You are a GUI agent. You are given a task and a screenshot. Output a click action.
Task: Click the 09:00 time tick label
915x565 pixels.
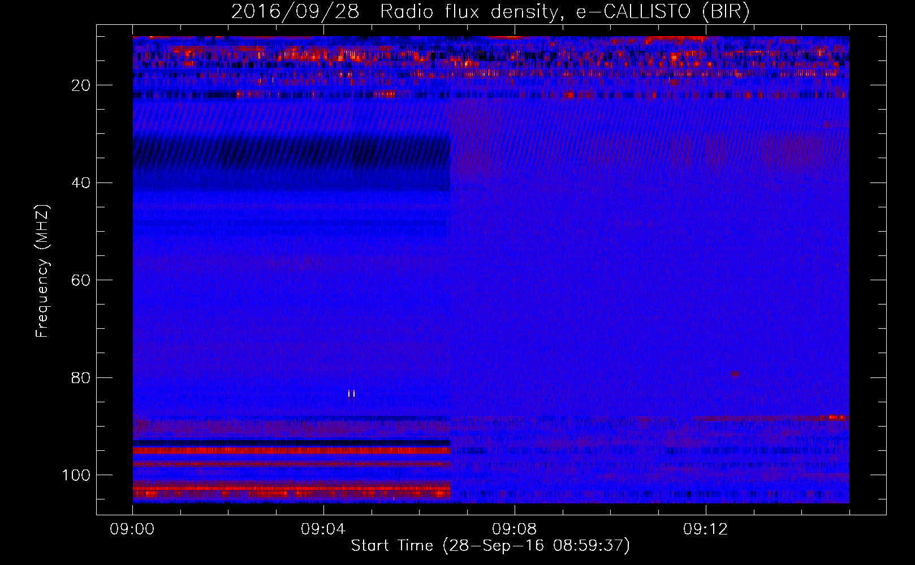[x=132, y=529]
